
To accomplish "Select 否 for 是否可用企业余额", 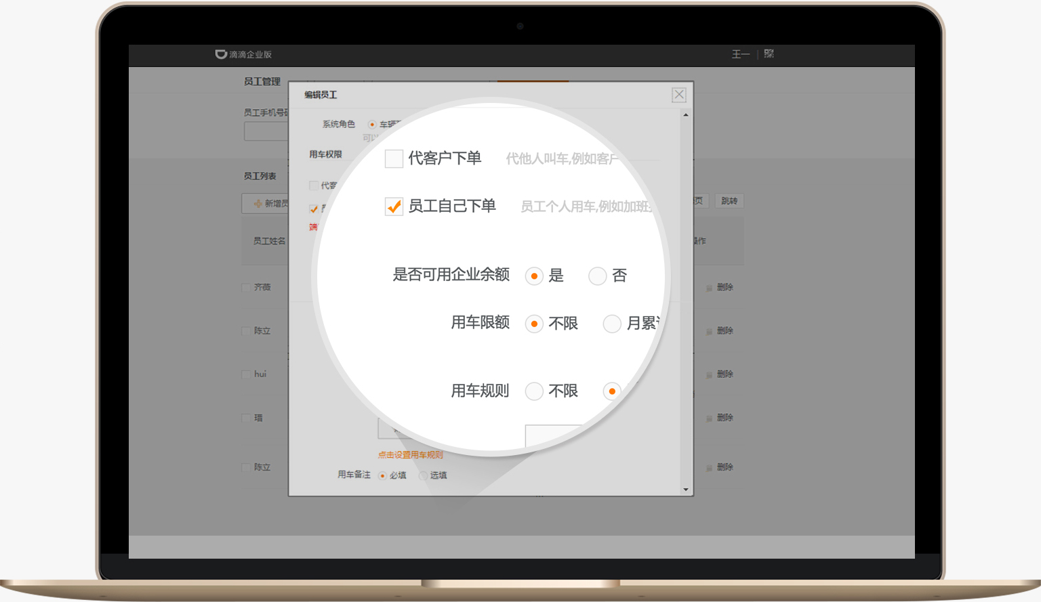I will coord(598,276).
